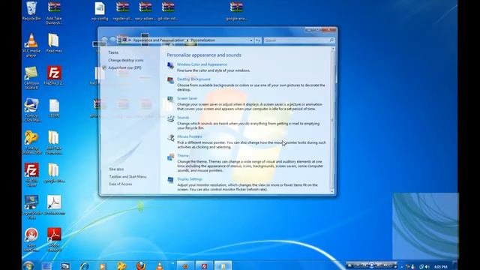Image resolution: width=480 pixels, height=270 pixels.
Task: Expand the address bar history dropdown arrow
Action: click(x=251, y=40)
